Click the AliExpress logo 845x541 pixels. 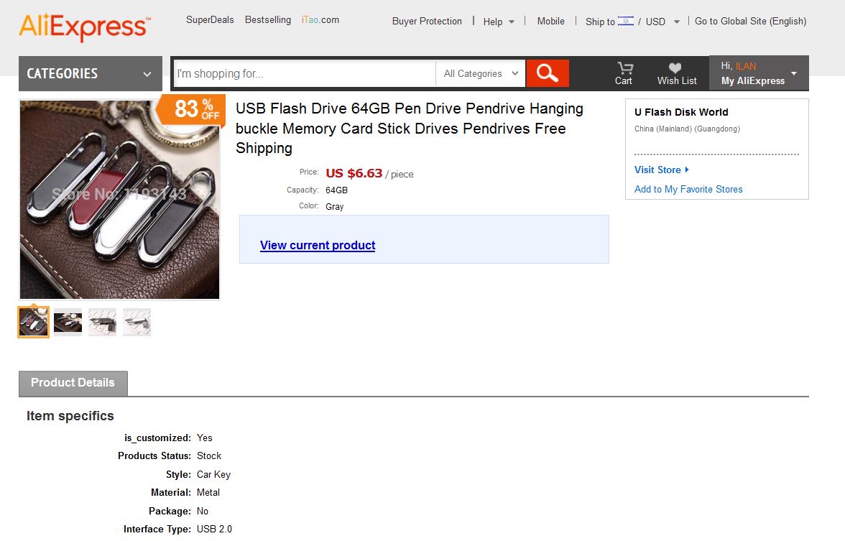[x=85, y=27]
